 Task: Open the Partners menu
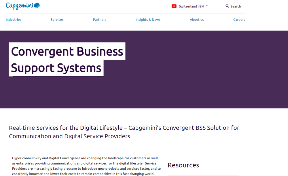pos(100,20)
